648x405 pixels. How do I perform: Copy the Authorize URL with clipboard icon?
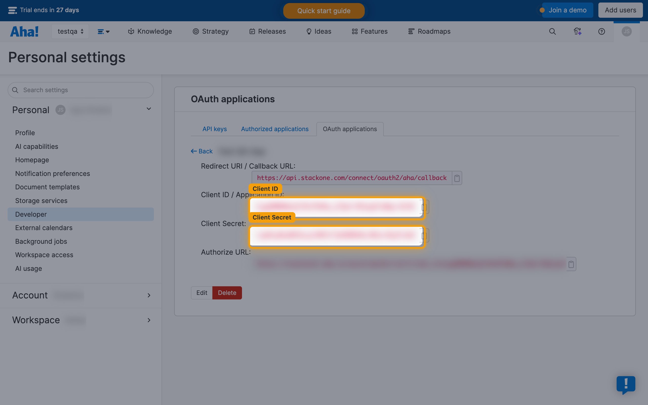(x=571, y=264)
